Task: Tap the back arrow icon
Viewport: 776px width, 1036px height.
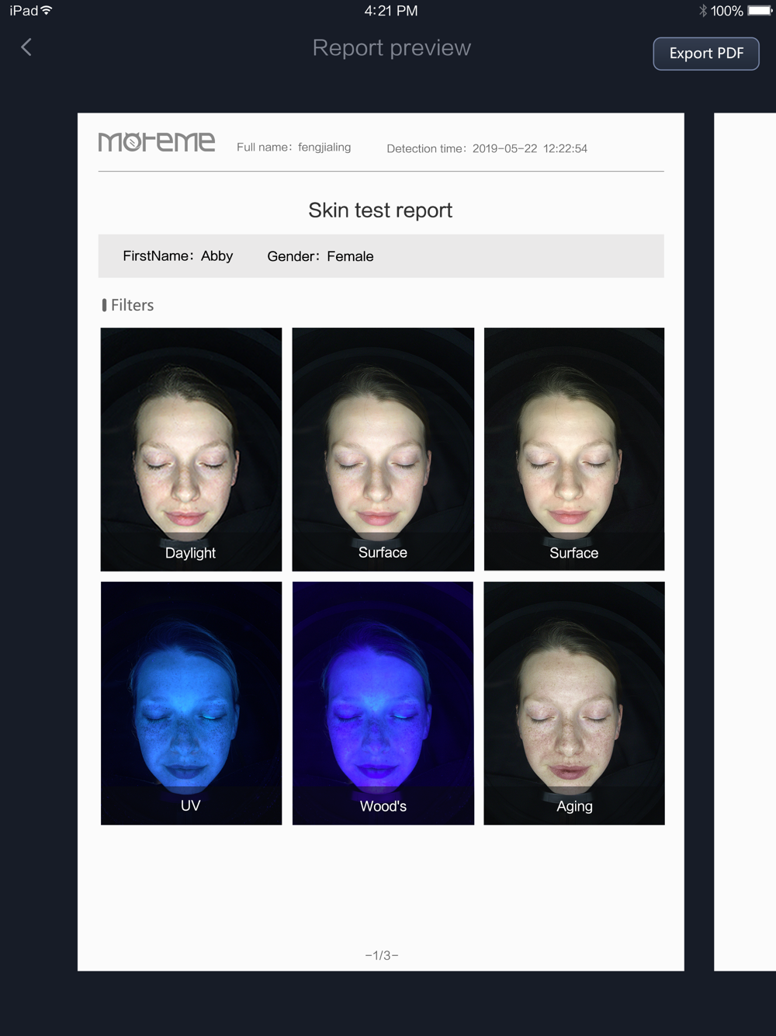Action: [x=26, y=47]
